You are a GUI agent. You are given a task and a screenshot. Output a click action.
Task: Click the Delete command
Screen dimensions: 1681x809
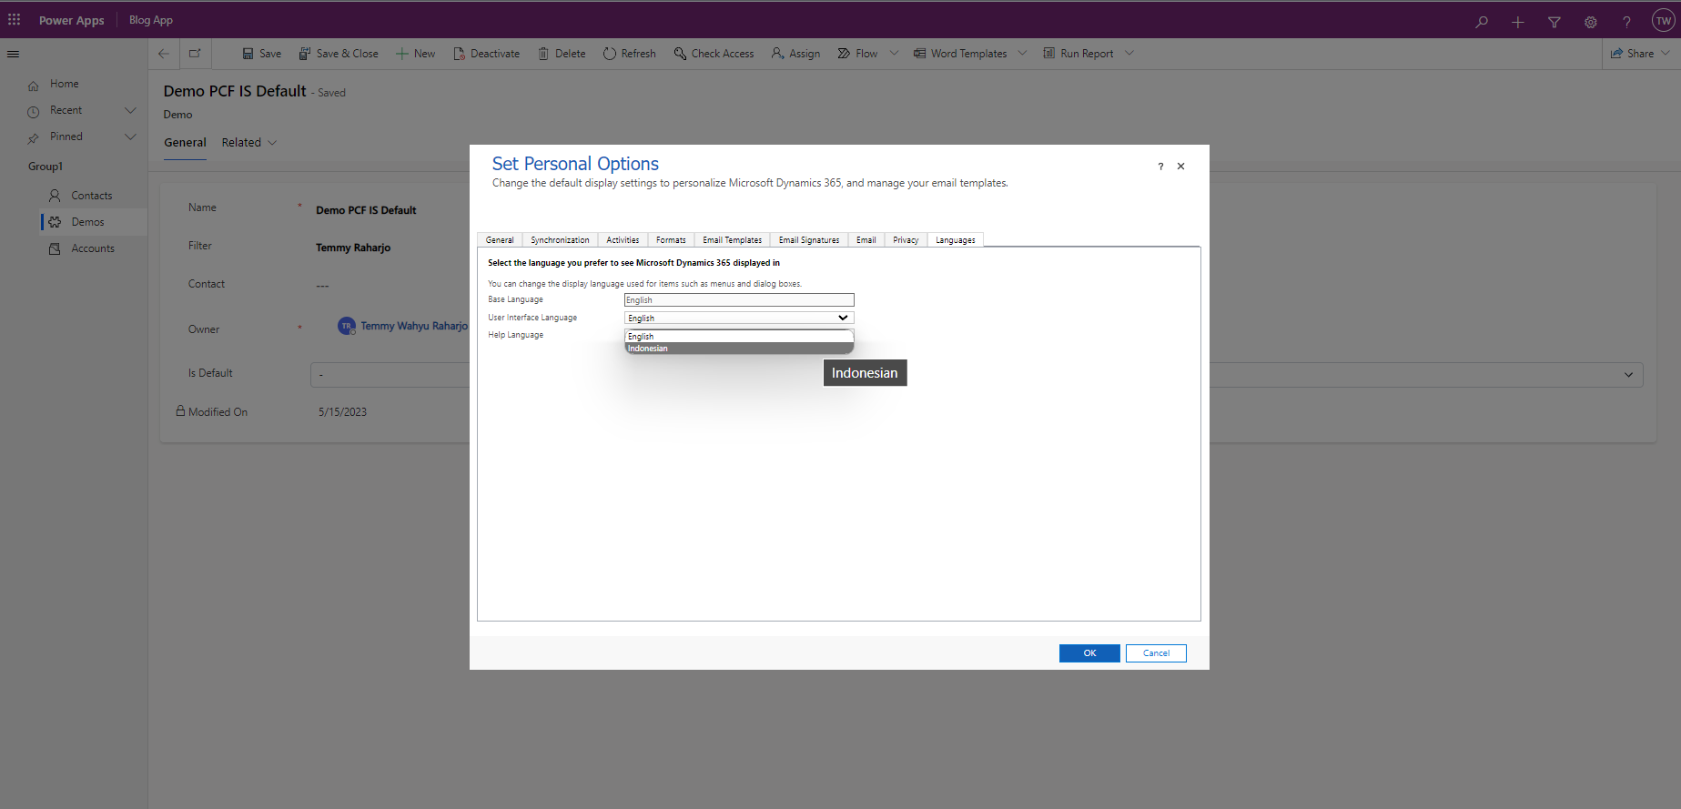point(562,54)
